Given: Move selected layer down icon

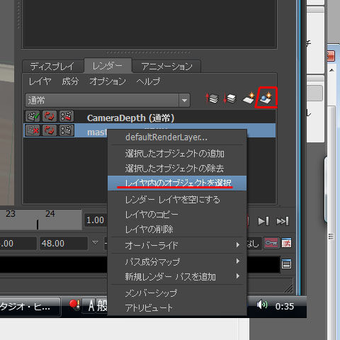Looking at the screenshot, I should pyautogui.click(x=229, y=98).
